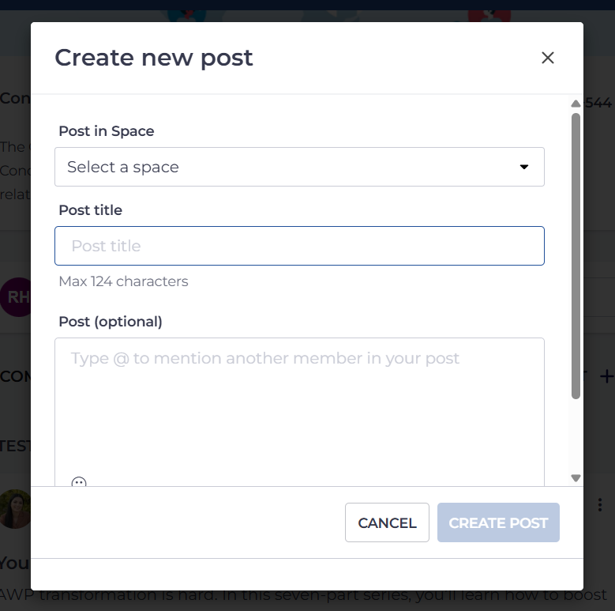Click the dialog's vertical scrollbar thumb

[576, 256]
